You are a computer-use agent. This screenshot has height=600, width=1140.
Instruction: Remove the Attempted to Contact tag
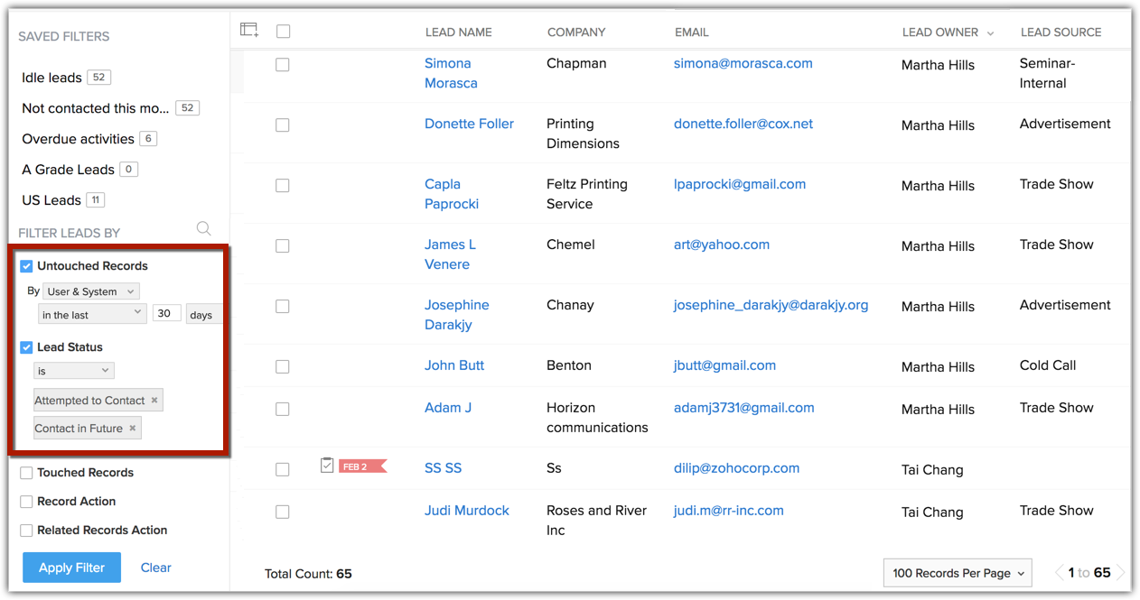[x=154, y=400]
